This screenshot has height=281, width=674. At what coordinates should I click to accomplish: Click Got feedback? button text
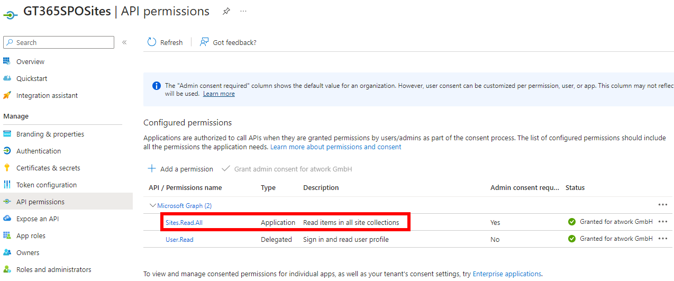coord(234,42)
